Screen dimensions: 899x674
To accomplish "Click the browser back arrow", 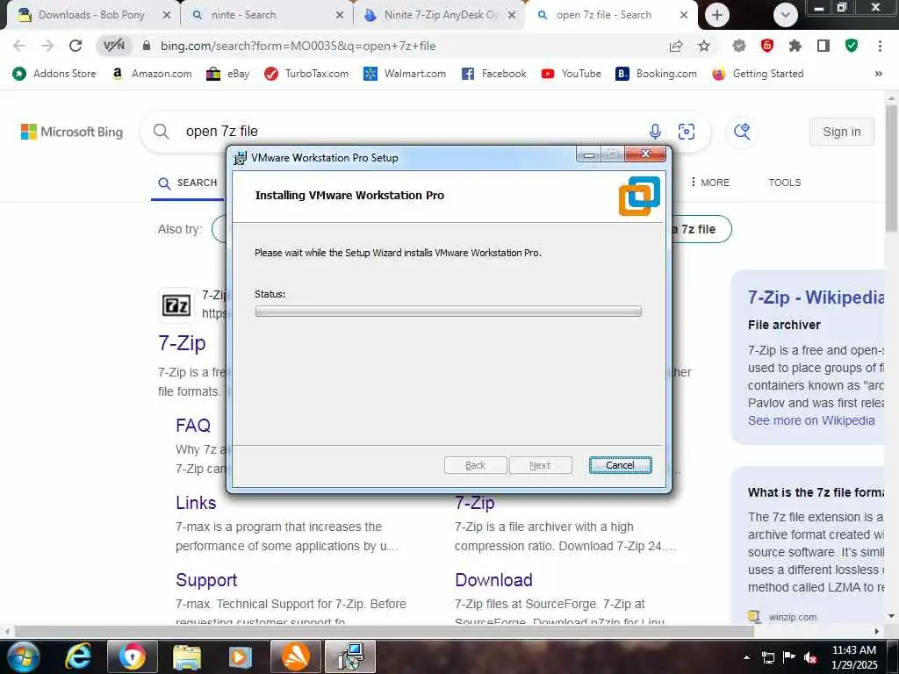I will [19, 46].
